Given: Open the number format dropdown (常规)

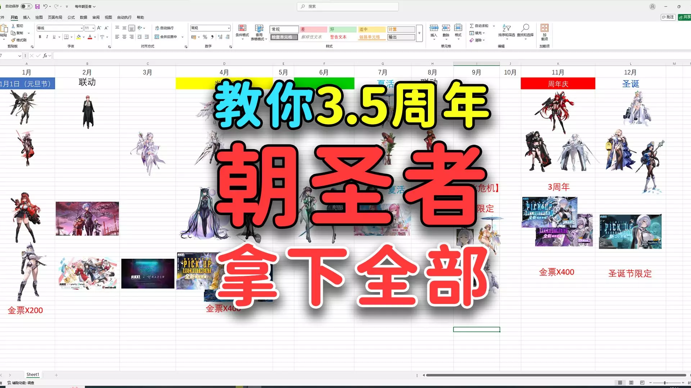Looking at the screenshot, I should pos(229,28).
